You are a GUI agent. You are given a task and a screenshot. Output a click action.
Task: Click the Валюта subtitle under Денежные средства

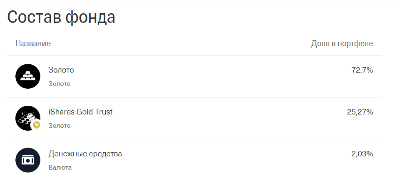tap(60, 168)
